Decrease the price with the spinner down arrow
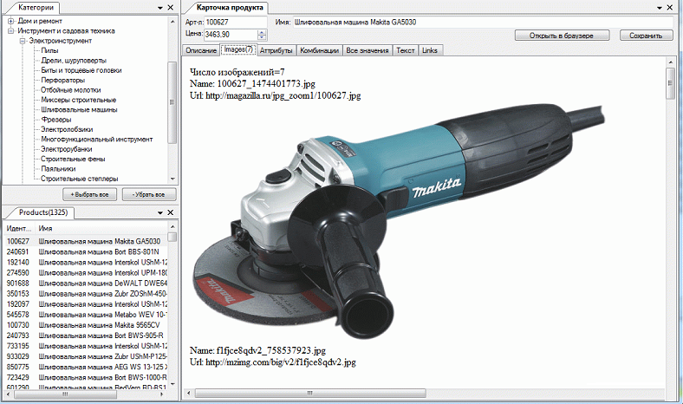The height and width of the screenshot is (404, 683). coord(262,37)
